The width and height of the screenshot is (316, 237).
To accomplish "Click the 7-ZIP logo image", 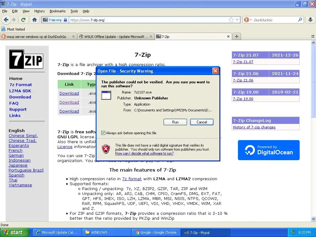I will click(x=26, y=60).
